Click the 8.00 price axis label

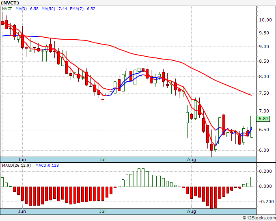pyautogui.click(x=264, y=77)
